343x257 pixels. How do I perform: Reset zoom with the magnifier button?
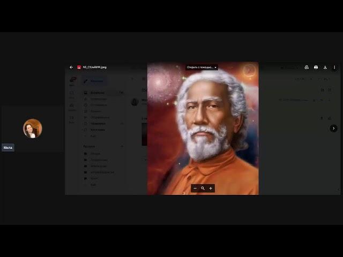pos(203,188)
